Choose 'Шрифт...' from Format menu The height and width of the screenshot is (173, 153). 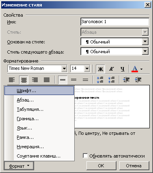click(39, 91)
